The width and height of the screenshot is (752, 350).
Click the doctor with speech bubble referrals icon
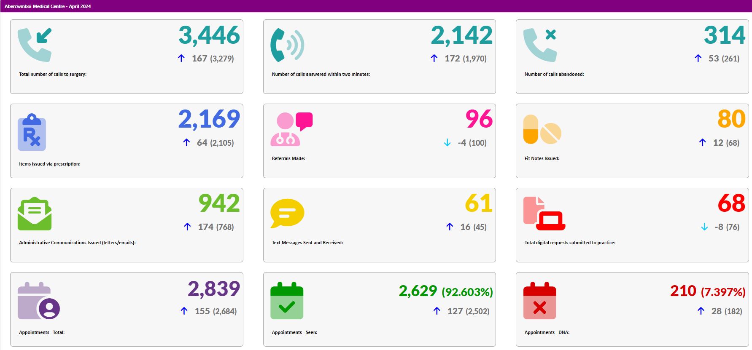291,129
